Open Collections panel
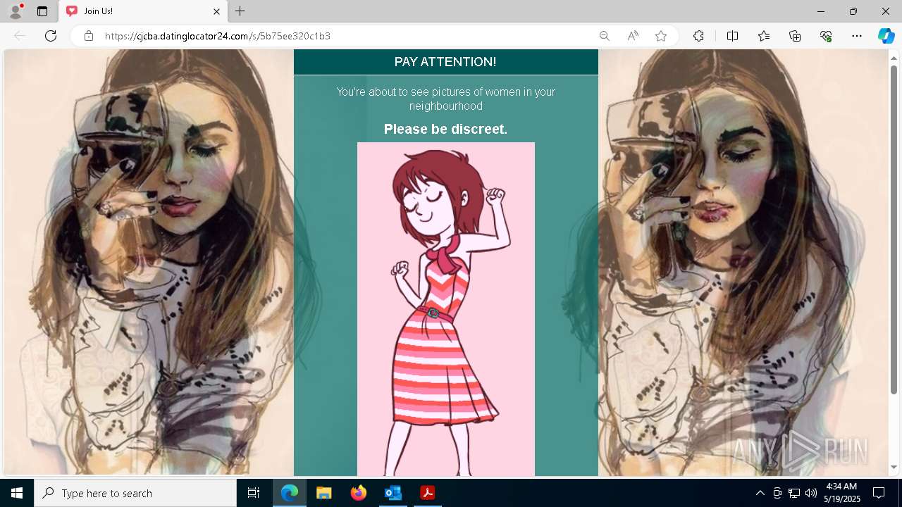 (795, 36)
